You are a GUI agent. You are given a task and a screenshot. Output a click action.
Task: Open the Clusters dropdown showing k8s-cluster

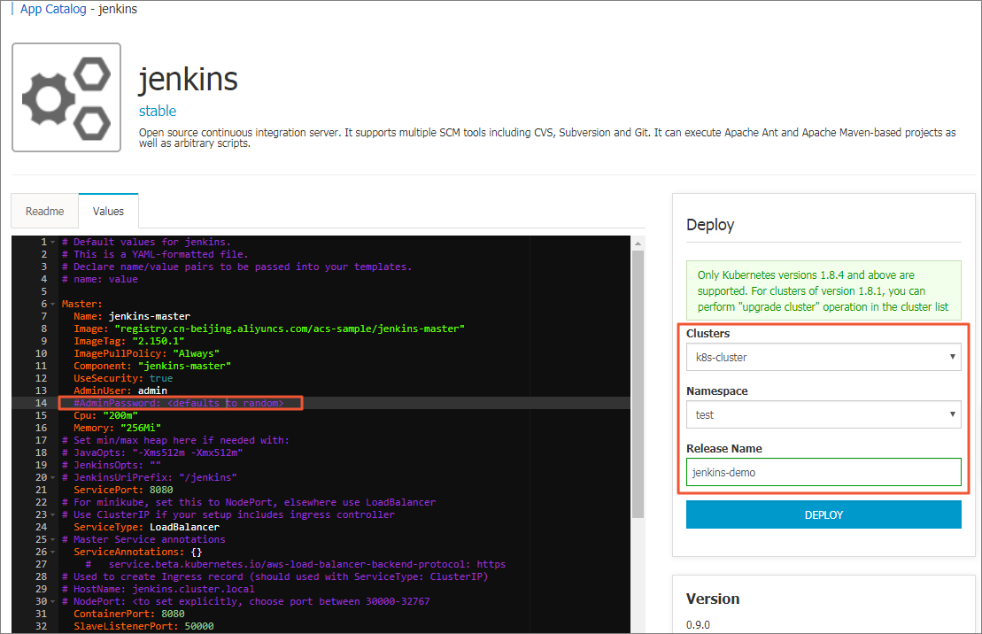[823, 357]
